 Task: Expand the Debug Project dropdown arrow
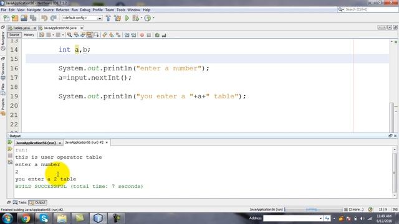tap(142, 18)
